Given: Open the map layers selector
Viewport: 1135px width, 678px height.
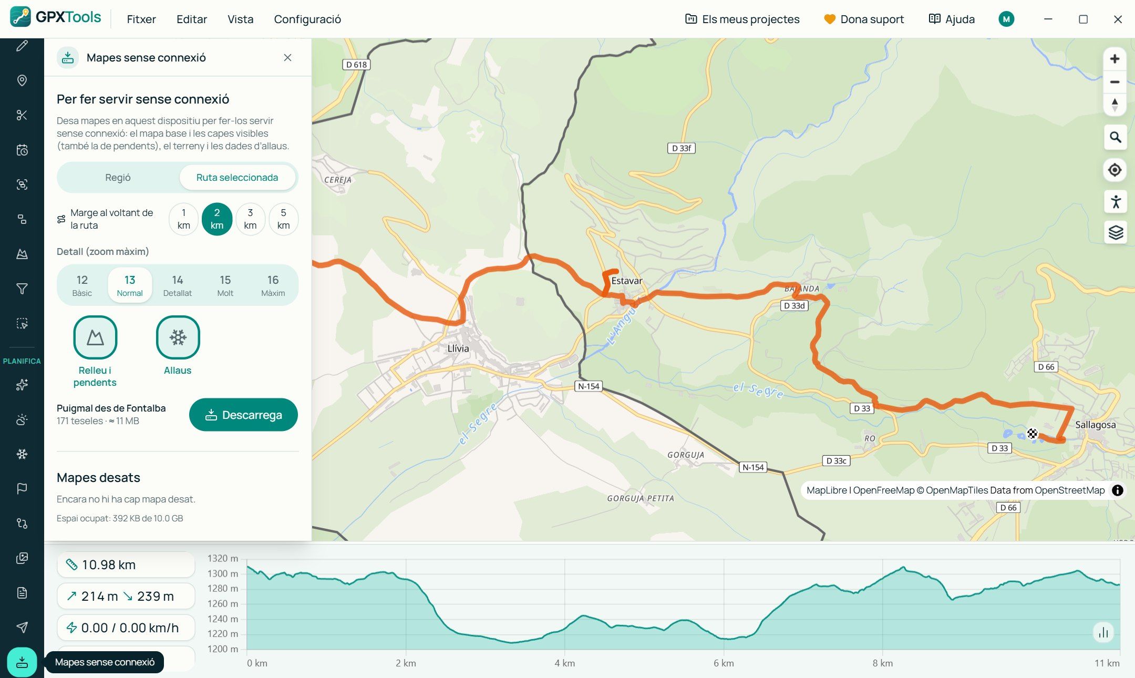Looking at the screenshot, I should pyautogui.click(x=1115, y=232).
